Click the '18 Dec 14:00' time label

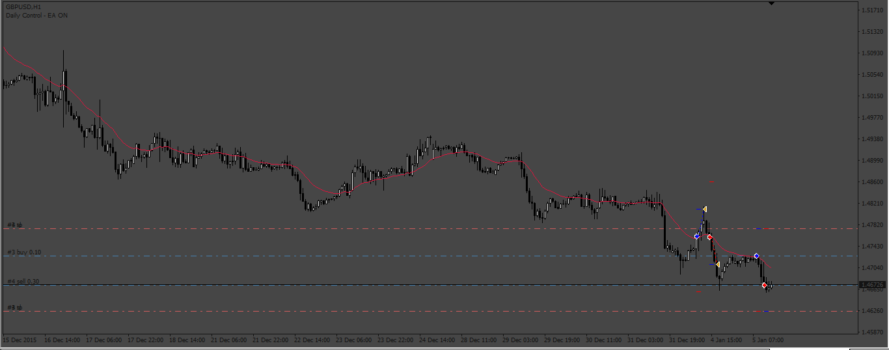187,340
